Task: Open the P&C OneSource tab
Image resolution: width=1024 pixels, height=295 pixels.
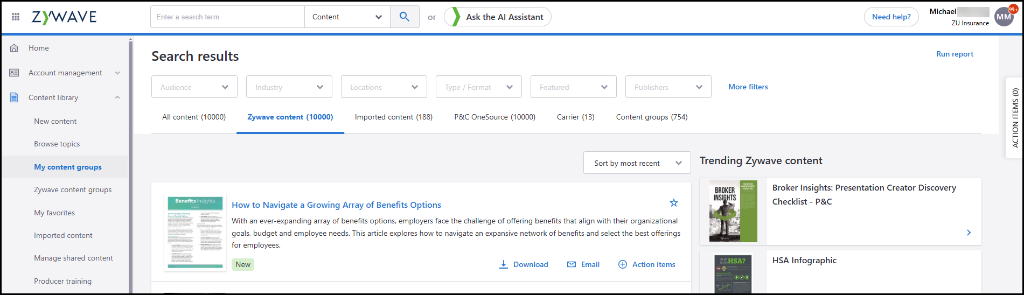Action: point(495,117)
